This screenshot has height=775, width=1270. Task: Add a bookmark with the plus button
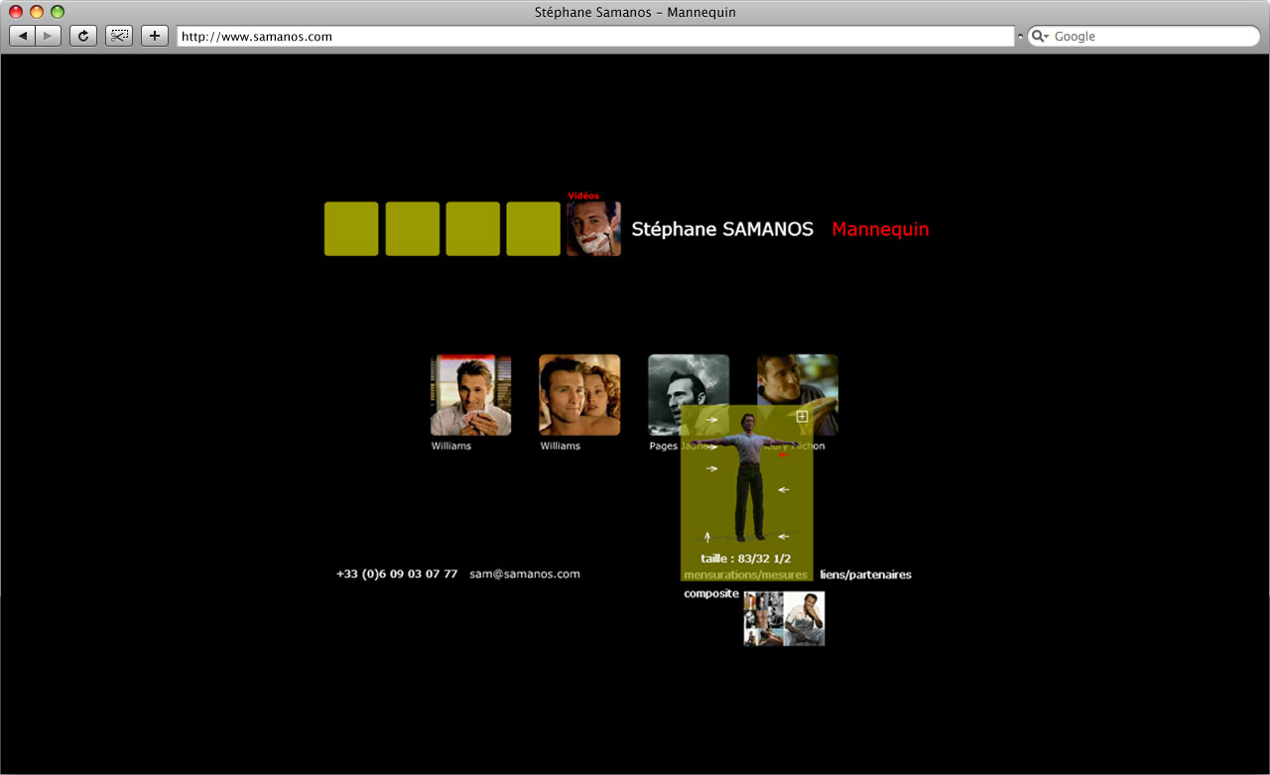155,36
